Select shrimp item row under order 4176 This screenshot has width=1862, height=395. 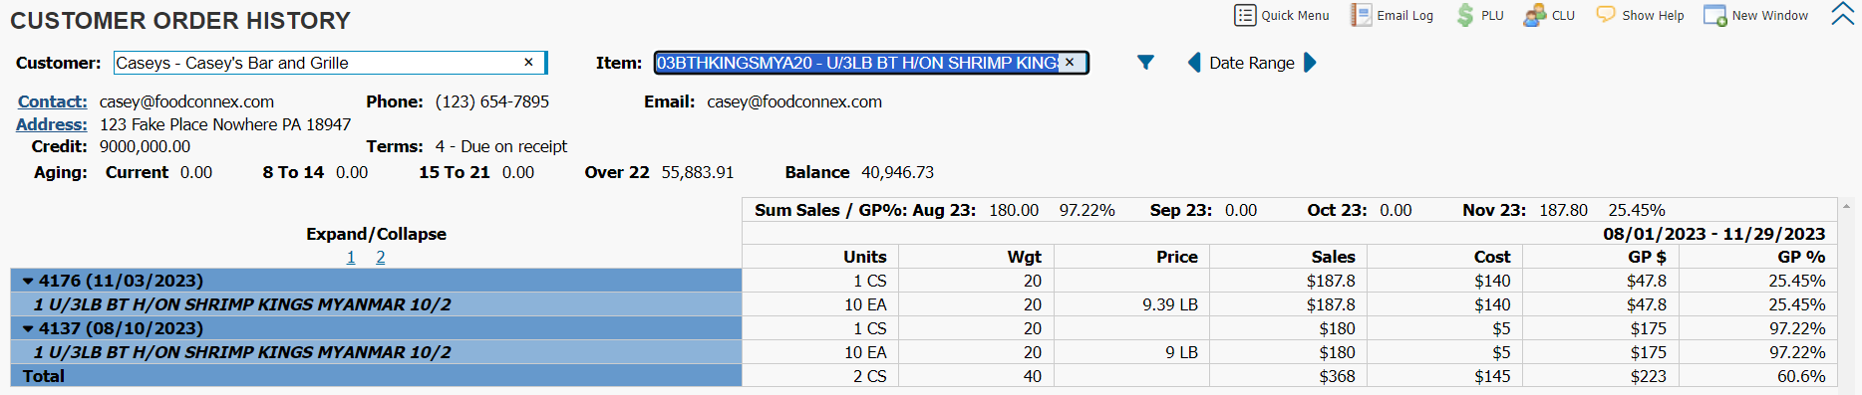[376, 304]
